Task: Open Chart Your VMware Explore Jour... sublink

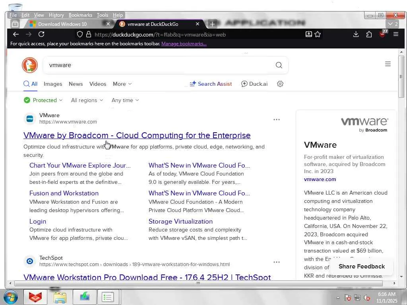Action: 80,165
